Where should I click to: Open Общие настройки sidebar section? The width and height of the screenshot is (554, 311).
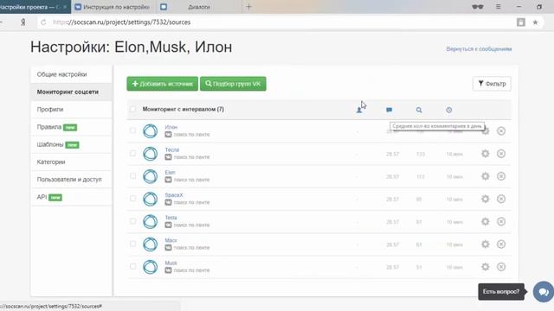pyautogui.click(x=71, y=74)
